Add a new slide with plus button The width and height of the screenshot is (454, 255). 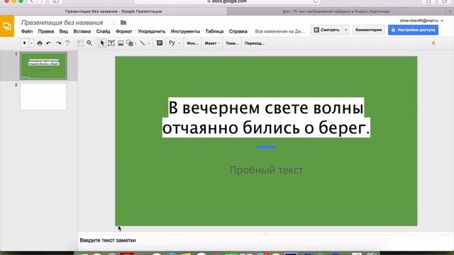pyautogui.click(x=24, y=43)
